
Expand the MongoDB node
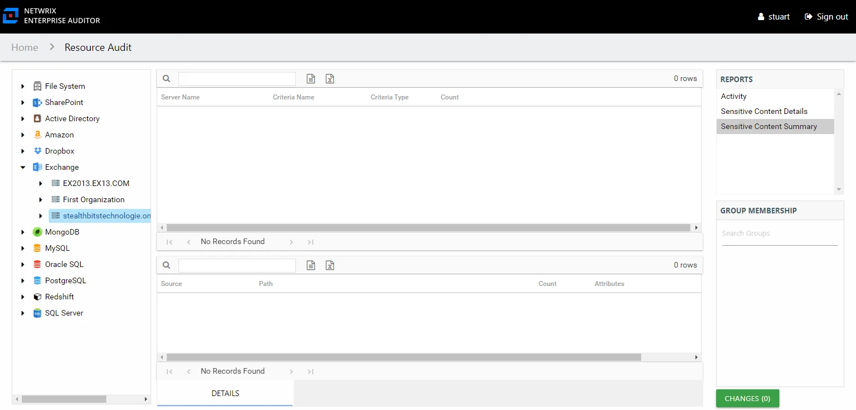point(23,232)
